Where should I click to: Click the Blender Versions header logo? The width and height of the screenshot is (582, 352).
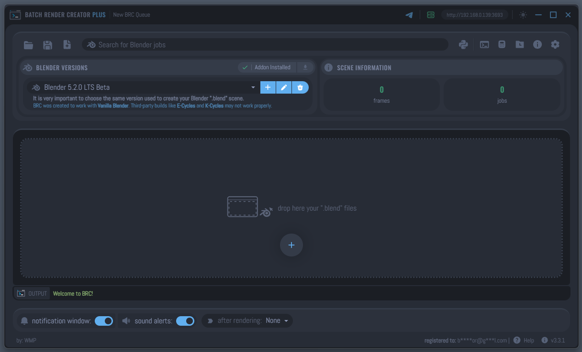click(28, 67)
